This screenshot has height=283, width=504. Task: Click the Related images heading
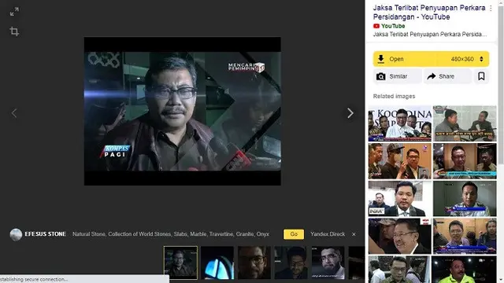(394, 96)
